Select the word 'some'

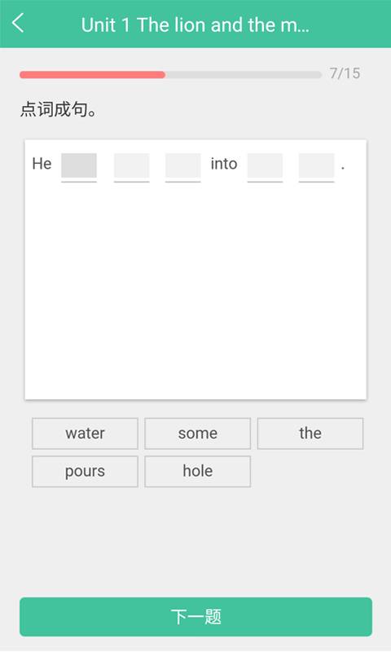[x=198, y=434]
